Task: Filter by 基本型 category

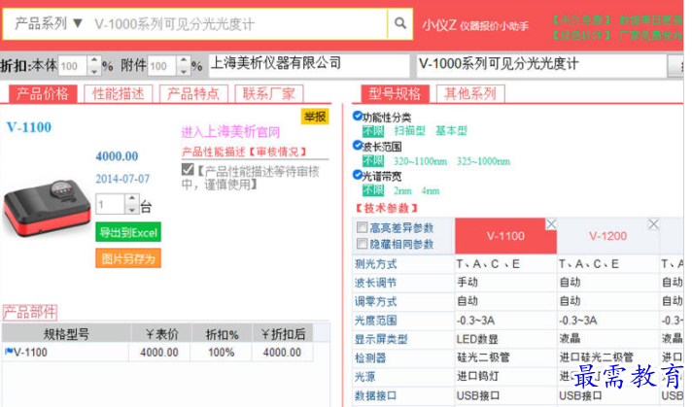Action: (452, 130)
